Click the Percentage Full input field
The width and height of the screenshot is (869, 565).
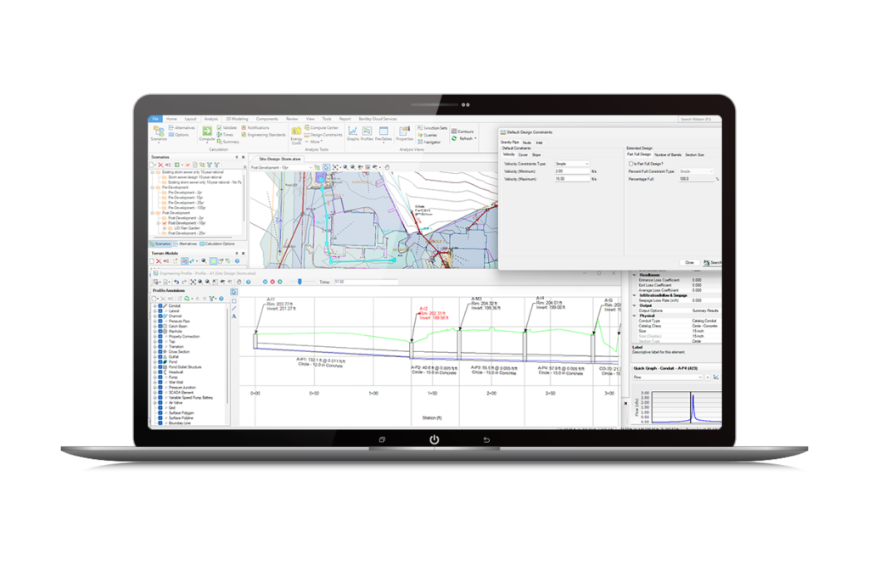(696, 179)
